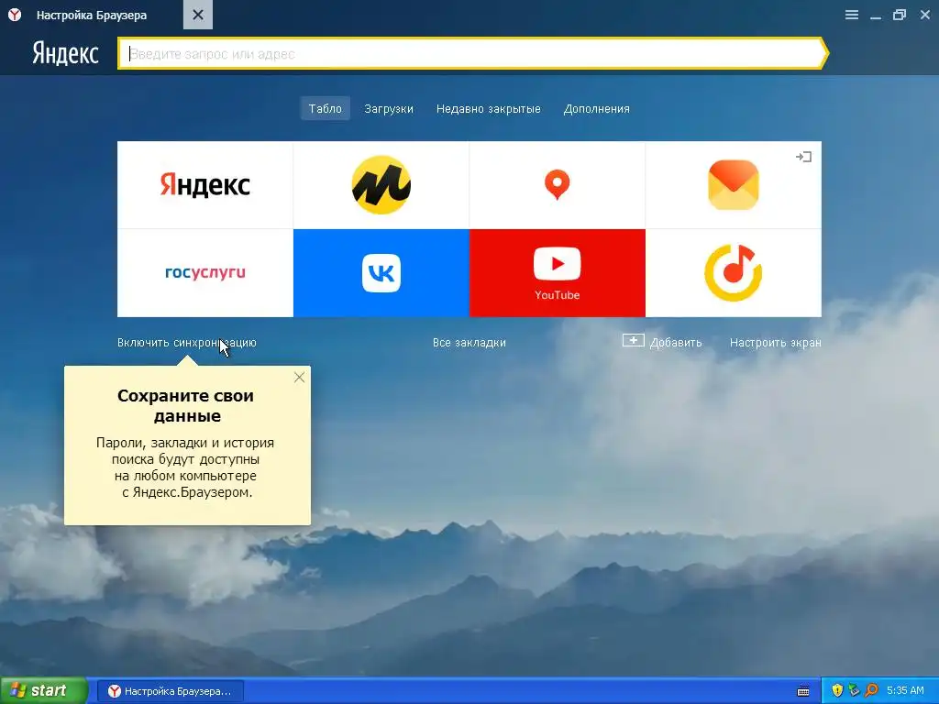Click the security shield tray icon

837,690
